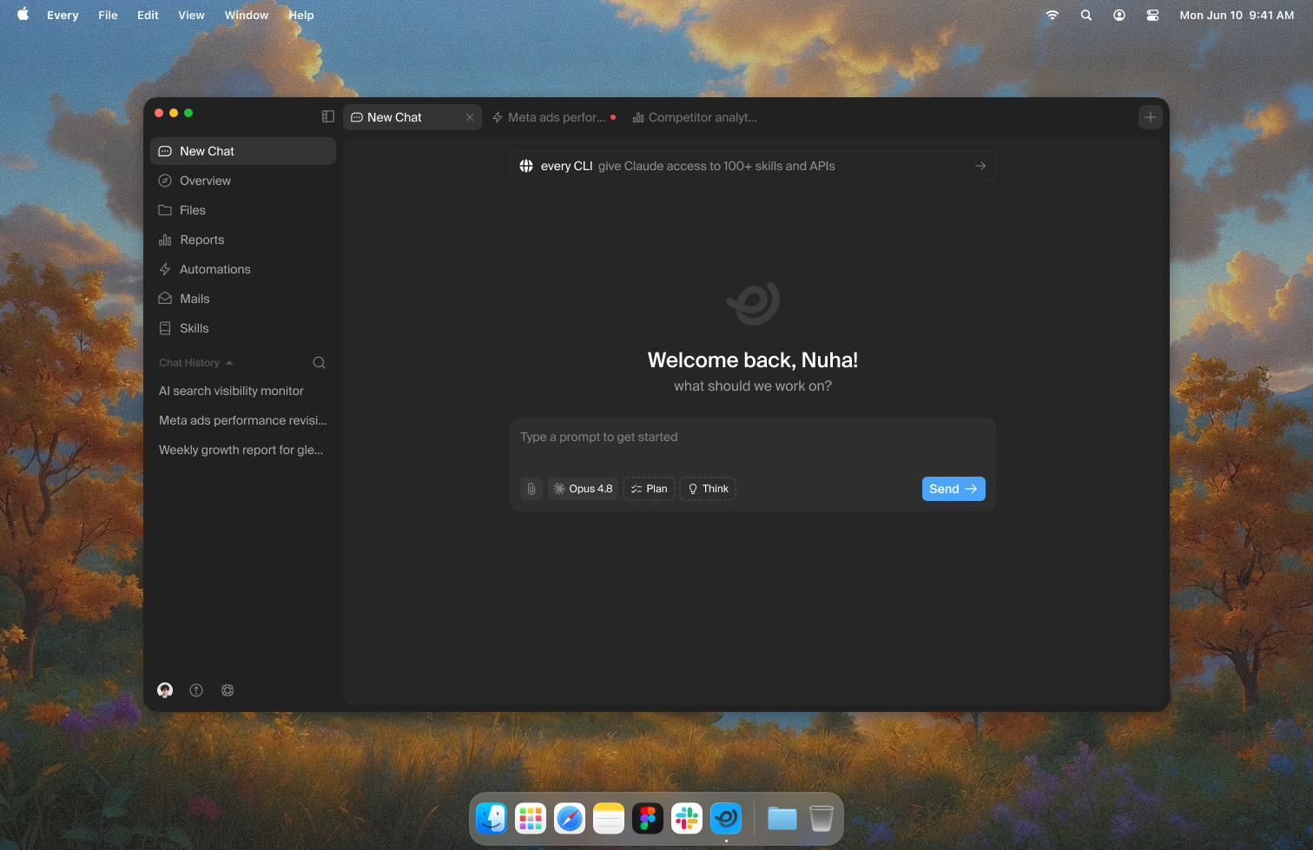Open Safari from the dock

570,818
